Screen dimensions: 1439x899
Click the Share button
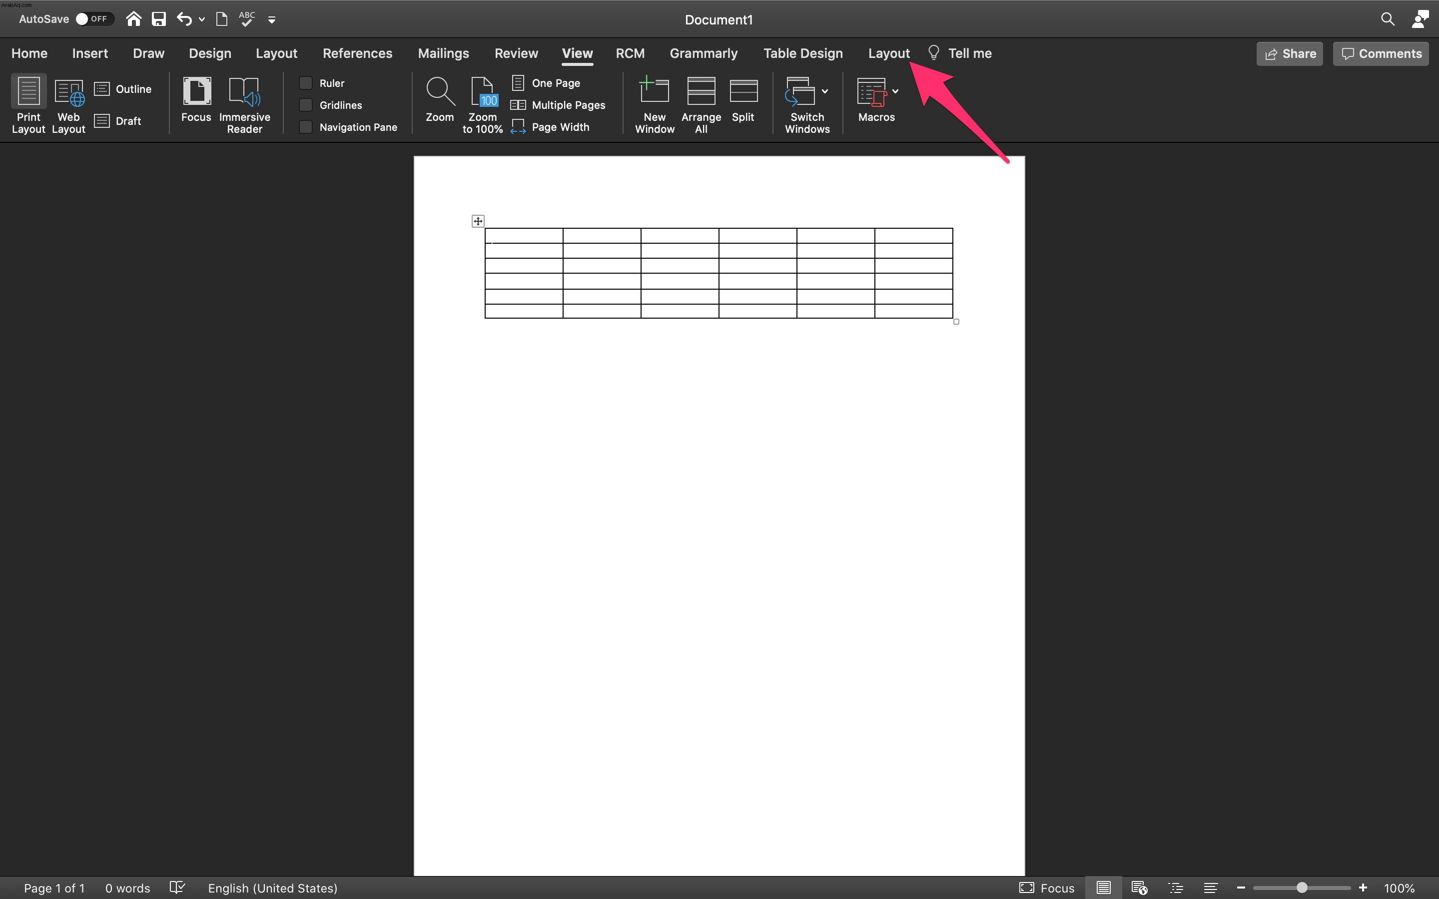tap(1290, 53)
